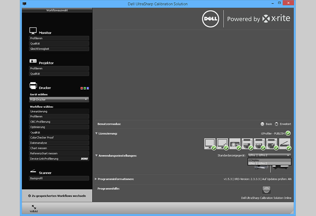Click the RGB color dots icon beside Drucker
Viewport: 316px width, 216px height.
(x=85, y=88)
